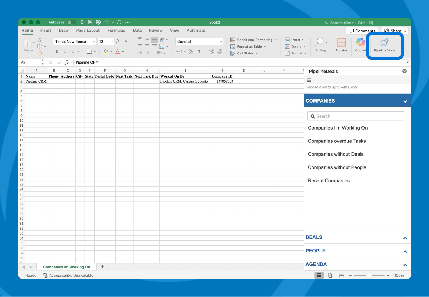The height and width of the screenshot is (297, 429).
Task: Click the format painter brush
Action: [40, 53]
